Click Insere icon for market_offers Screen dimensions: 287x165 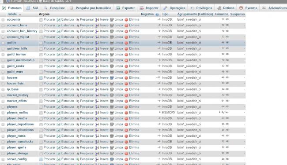(97, 101)
